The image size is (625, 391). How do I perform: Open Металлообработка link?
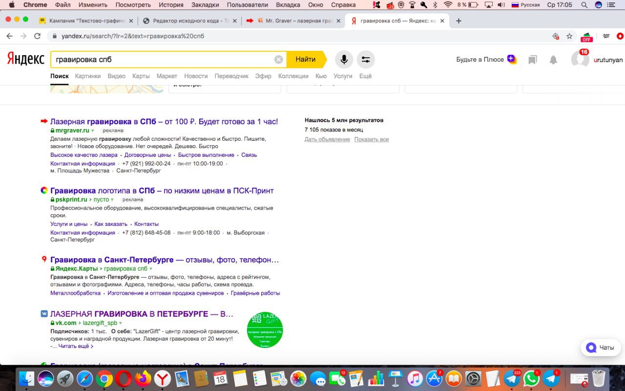[75, 293]
